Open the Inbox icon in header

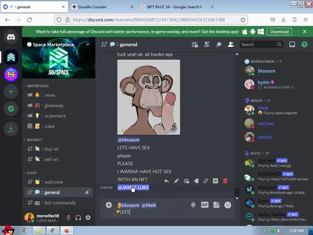tap(292, 44)
